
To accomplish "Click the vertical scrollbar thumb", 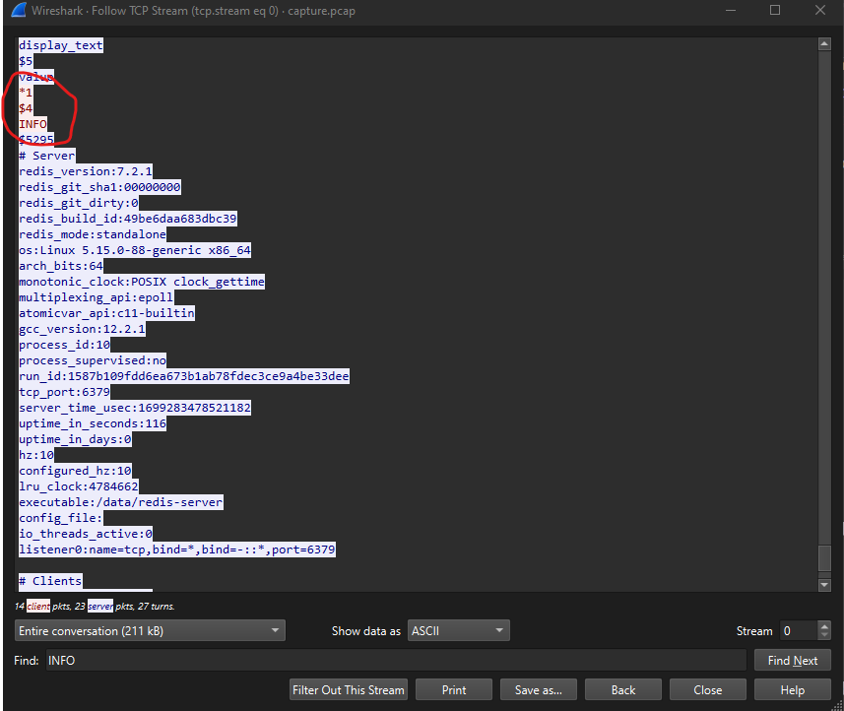I will (x=824, y=558).
